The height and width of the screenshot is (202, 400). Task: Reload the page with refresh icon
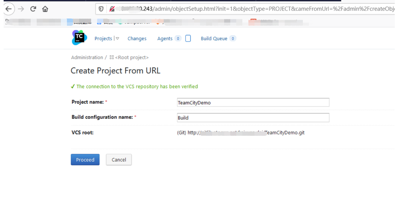pos(33,9)
